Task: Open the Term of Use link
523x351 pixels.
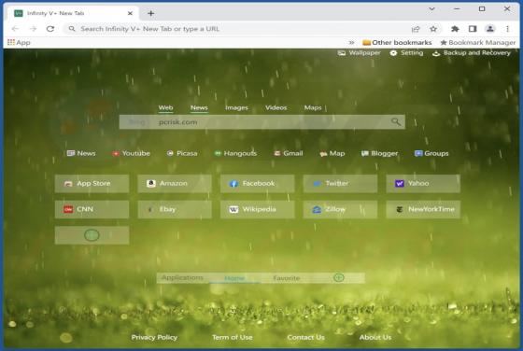Action: click(233, 337)
